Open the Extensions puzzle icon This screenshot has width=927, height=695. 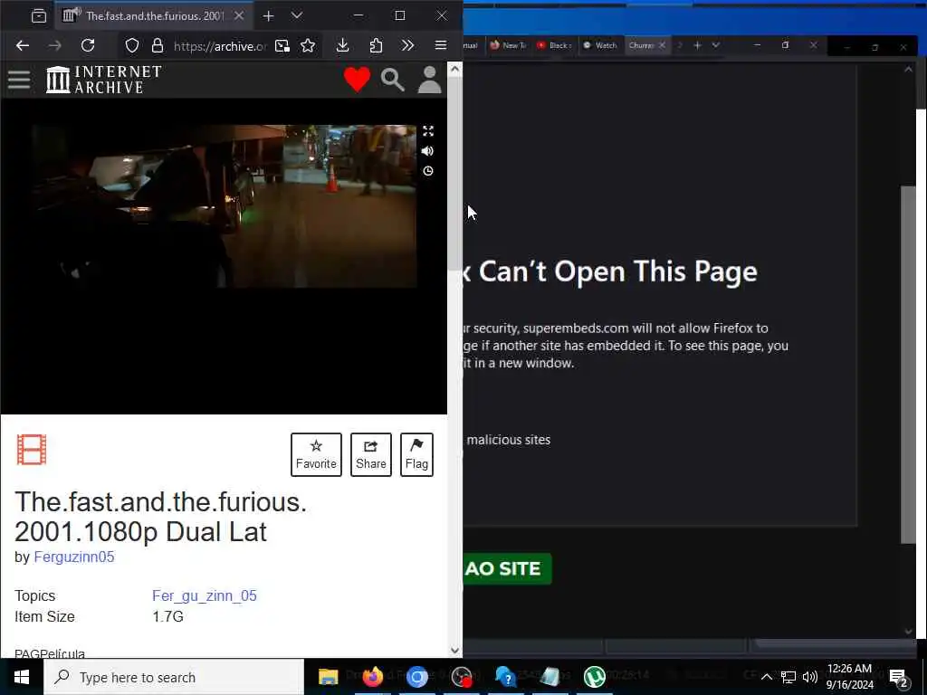tap(376, 45)
